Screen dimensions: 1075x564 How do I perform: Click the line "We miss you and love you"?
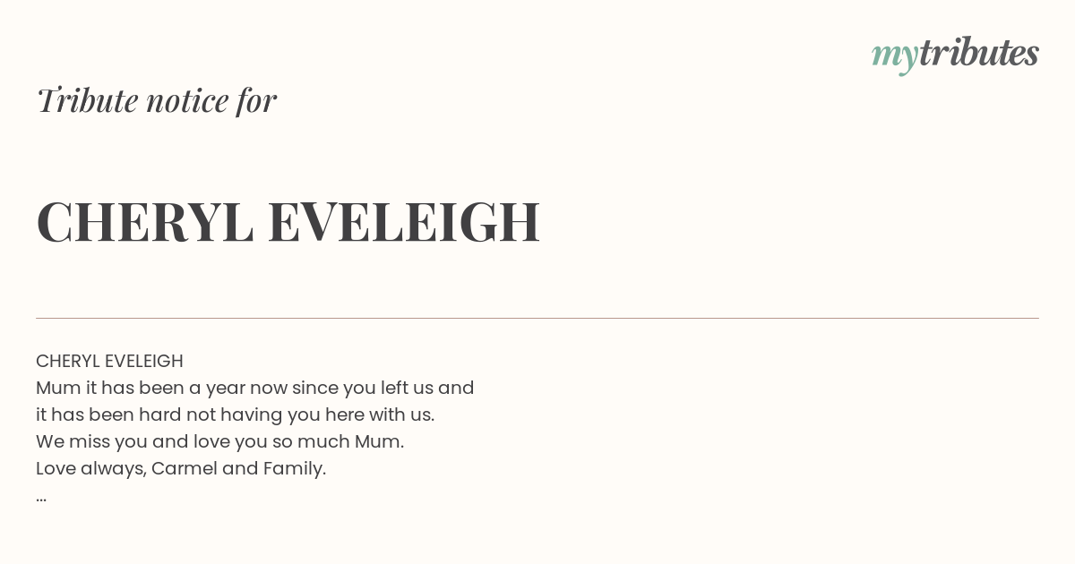[x=220, y=442]
